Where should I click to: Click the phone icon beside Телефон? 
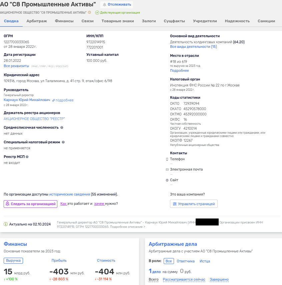point(167,159)
